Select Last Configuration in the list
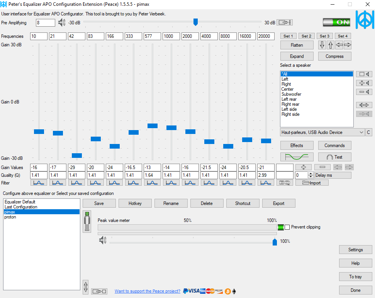 click(42, 207)
